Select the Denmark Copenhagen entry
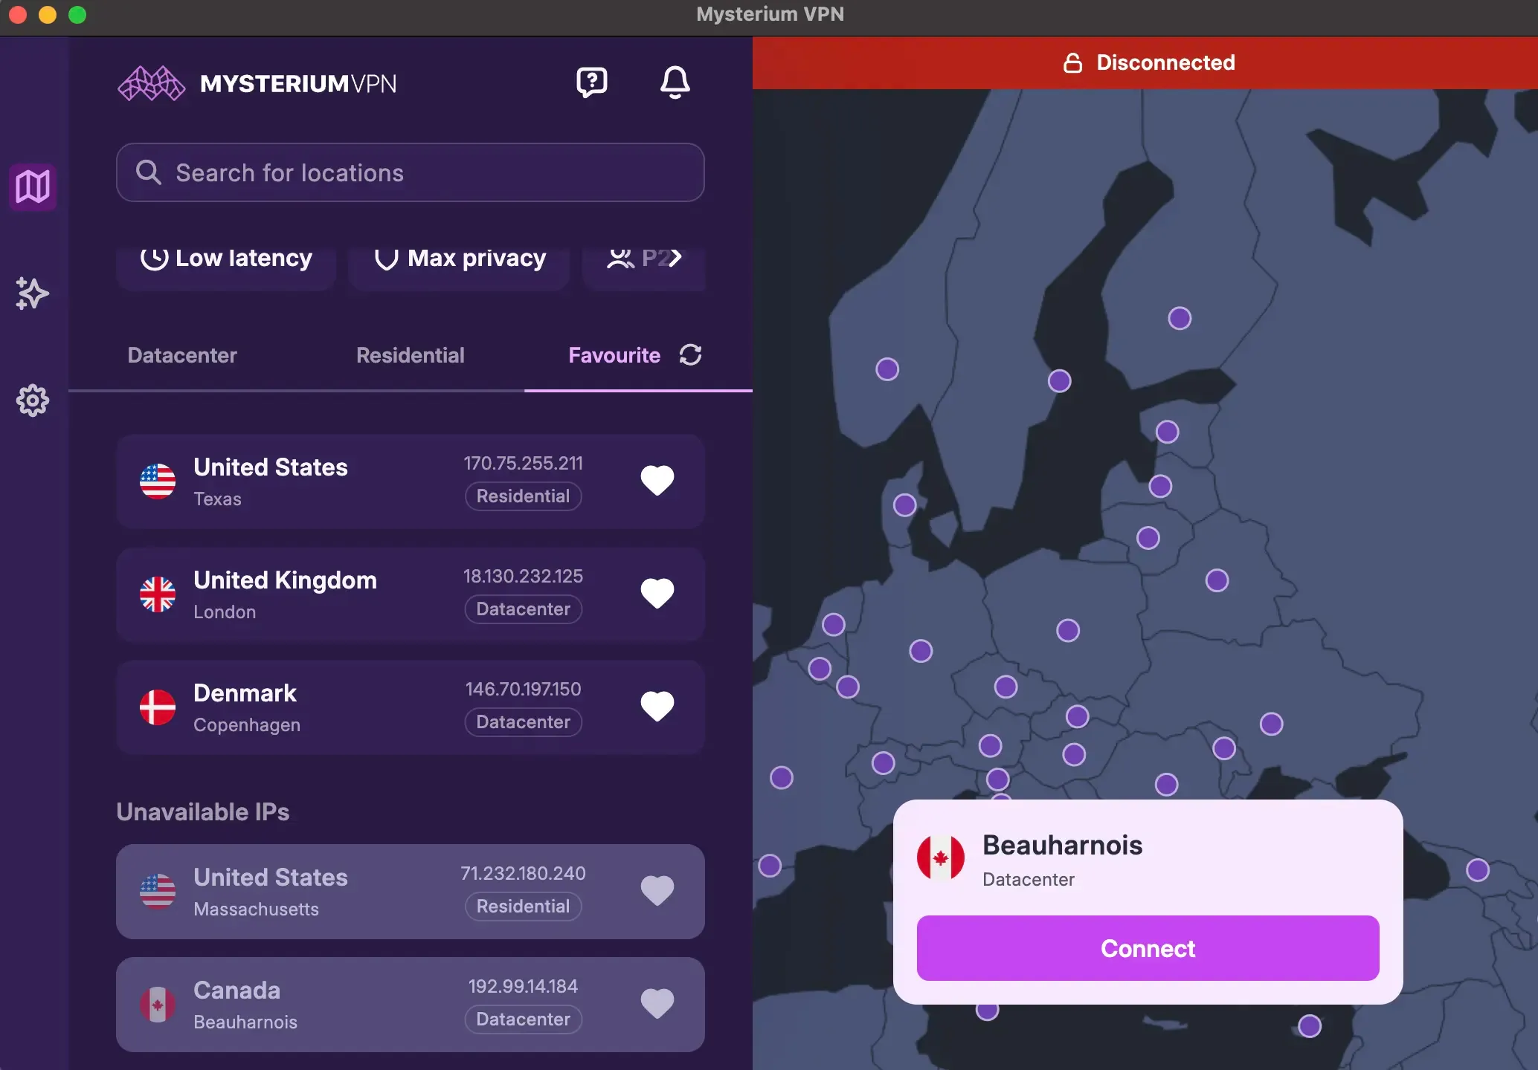This screenshot has height=1070, width=1538. point(411,707)
